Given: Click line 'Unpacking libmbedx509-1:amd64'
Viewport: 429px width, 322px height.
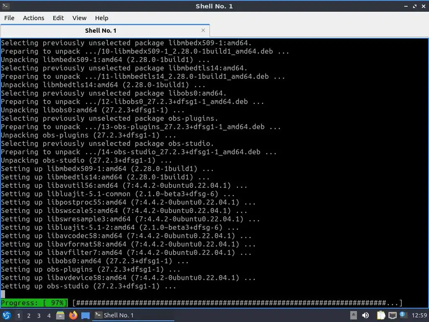Looking at the screenshot, I should (105, 60).
